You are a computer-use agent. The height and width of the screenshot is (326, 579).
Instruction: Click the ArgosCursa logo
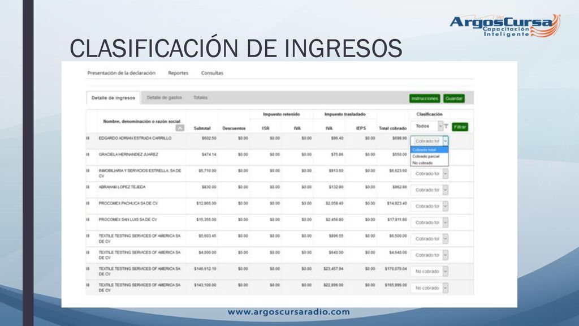(505, 25)
